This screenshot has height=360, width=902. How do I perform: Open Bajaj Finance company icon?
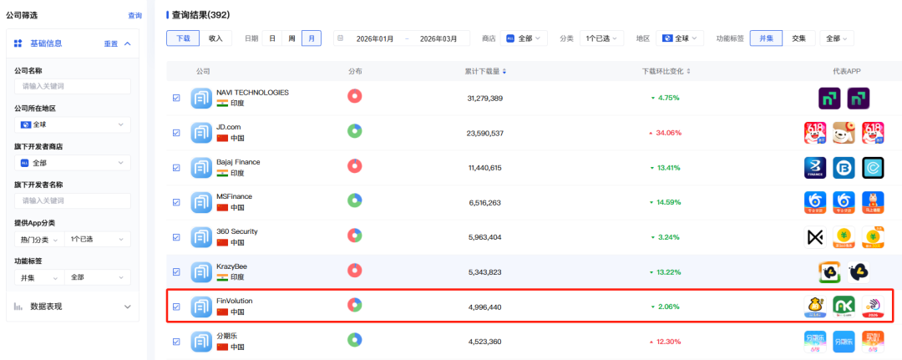202,168
